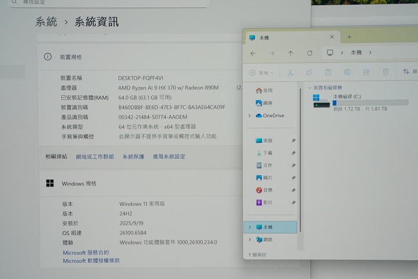This screenshot has width=418, height=279.
Task: Select product ID 00342-21484-50774-AAOEM
Action: (153, 117)
